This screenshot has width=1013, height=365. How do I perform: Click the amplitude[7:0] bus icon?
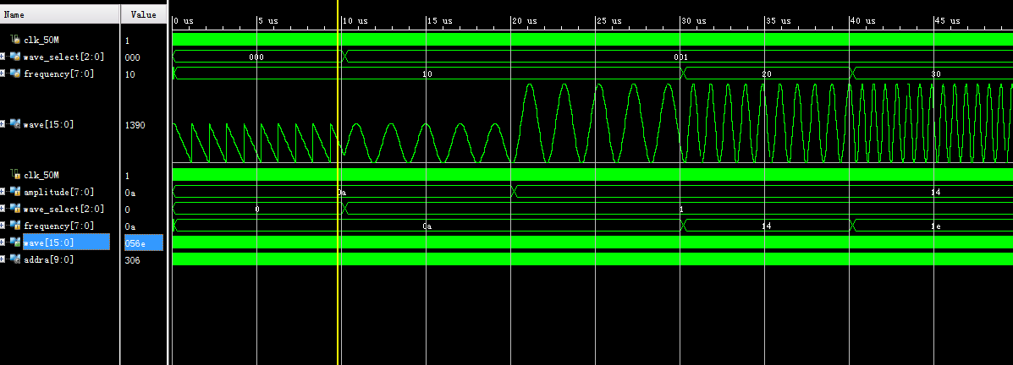[15, 192]
